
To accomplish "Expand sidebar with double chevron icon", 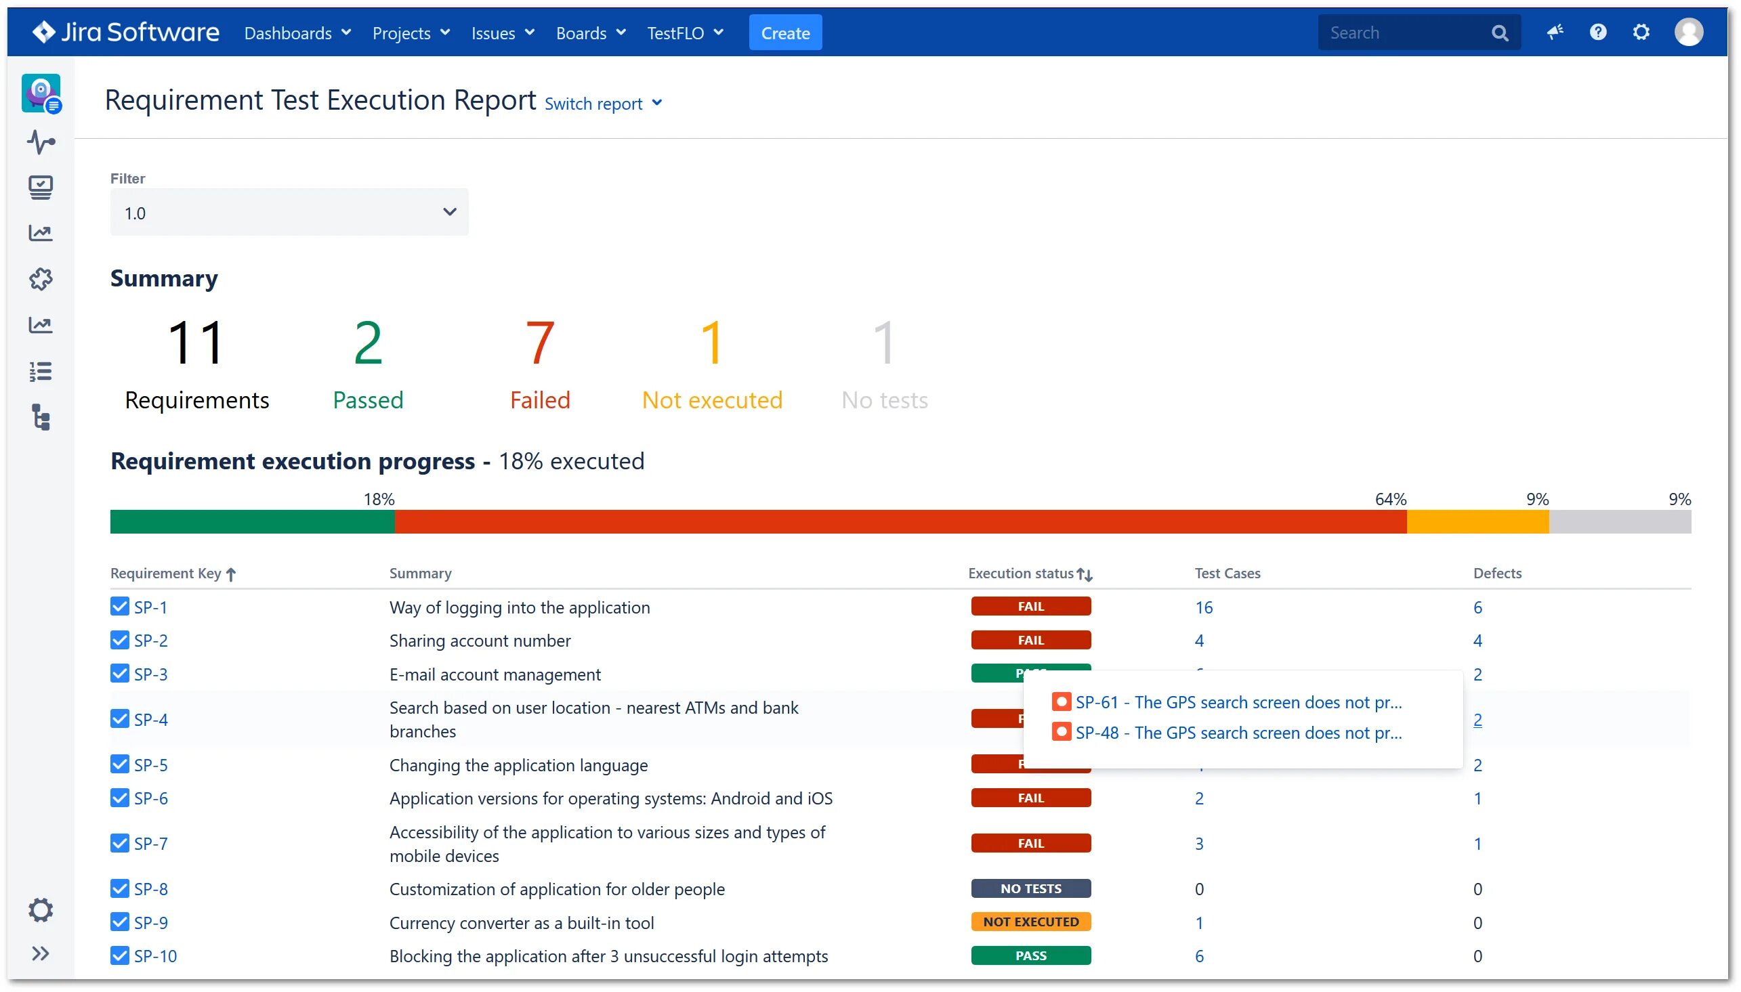I will tap(41, 953).
